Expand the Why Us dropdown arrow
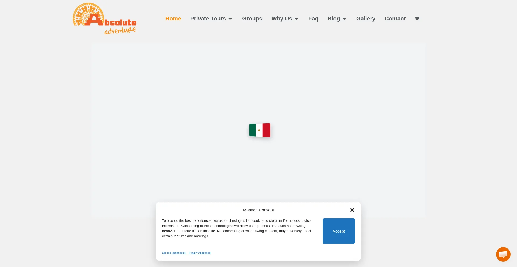 click(x=296, y=19)
